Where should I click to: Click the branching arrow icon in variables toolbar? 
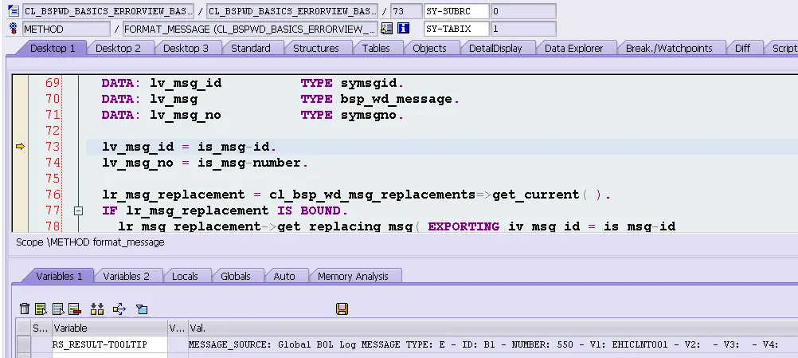tap(119, 309)
